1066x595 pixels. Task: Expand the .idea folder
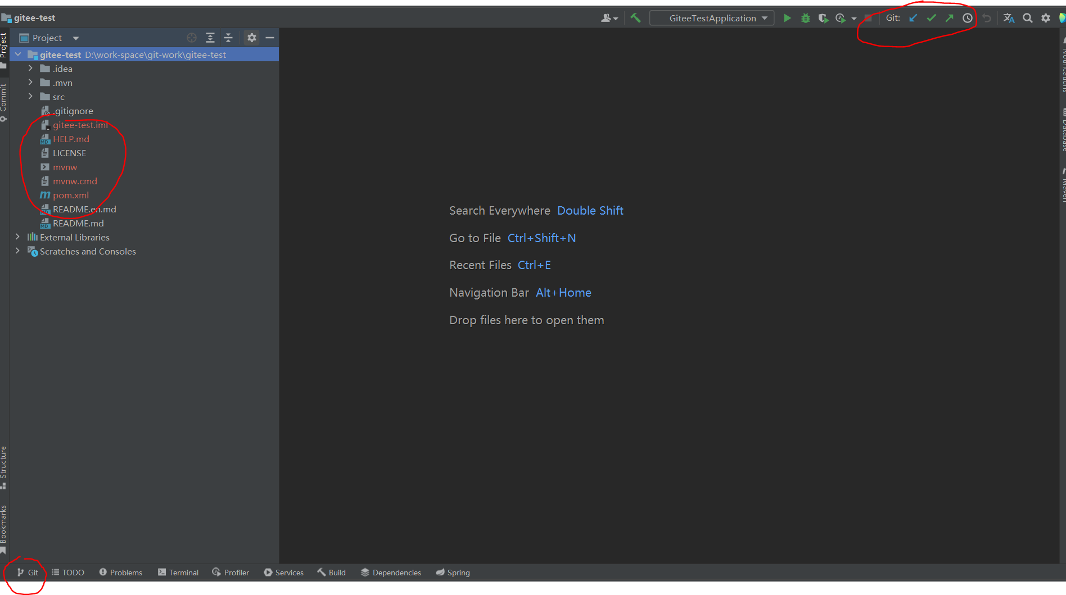(x=31, y=69)
